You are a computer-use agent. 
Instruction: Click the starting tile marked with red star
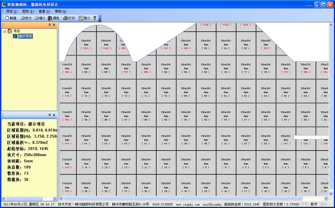(226, 163)
